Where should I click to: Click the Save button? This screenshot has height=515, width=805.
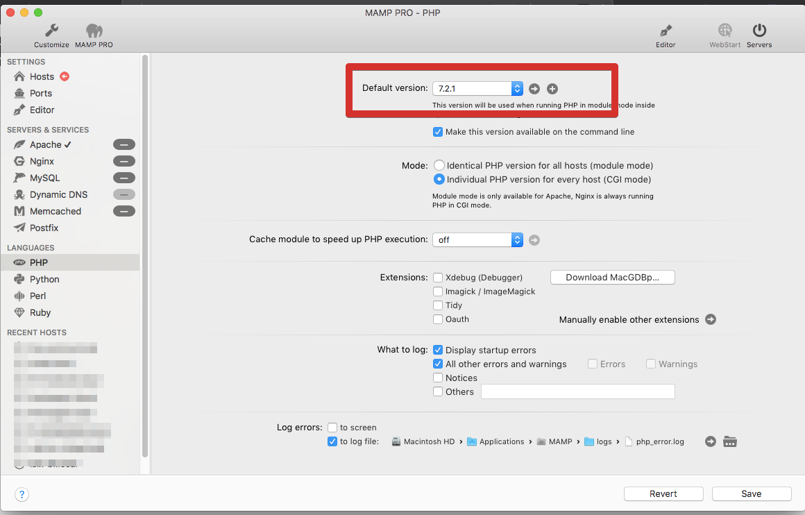pos(752,494)
